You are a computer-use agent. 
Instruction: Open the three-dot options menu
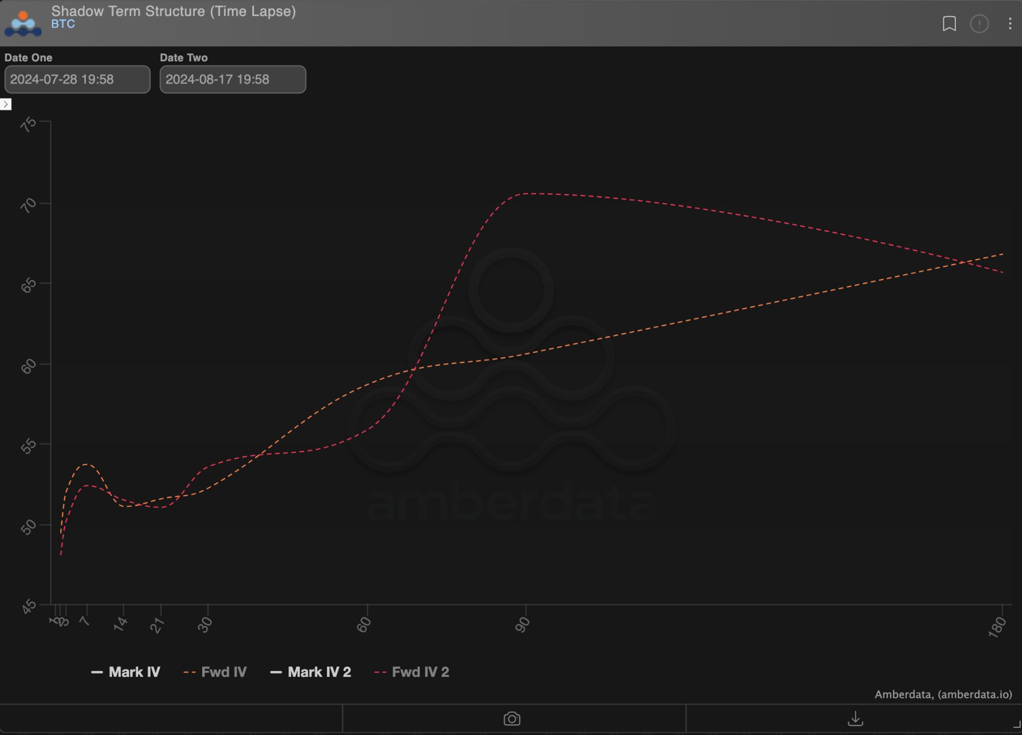click(x=1010, y=24)
